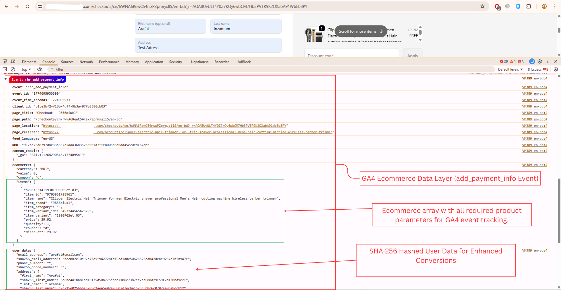Open the red error count (39) badge
561x292 pixels.
(504, 62)
